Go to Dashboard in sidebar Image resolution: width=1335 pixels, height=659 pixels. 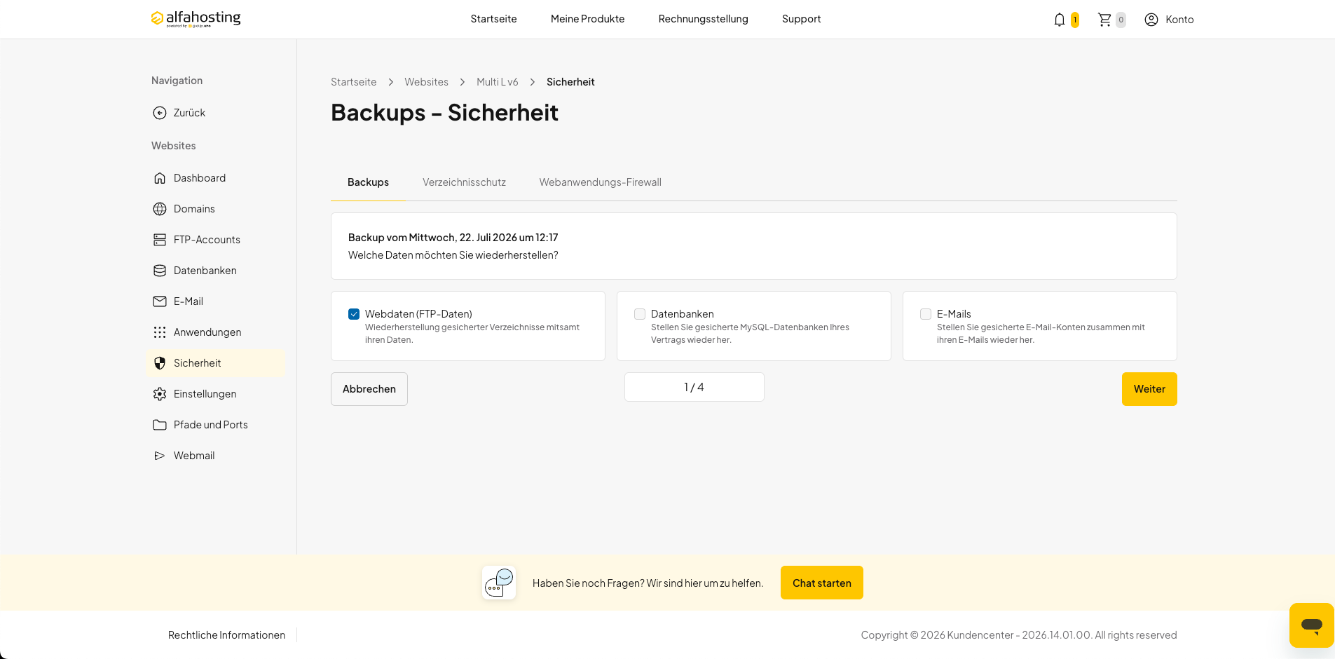[x=216, y=178]
